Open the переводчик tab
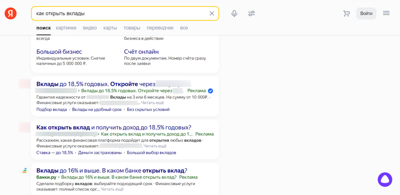The image size is (400, 195). coord(160,28)
